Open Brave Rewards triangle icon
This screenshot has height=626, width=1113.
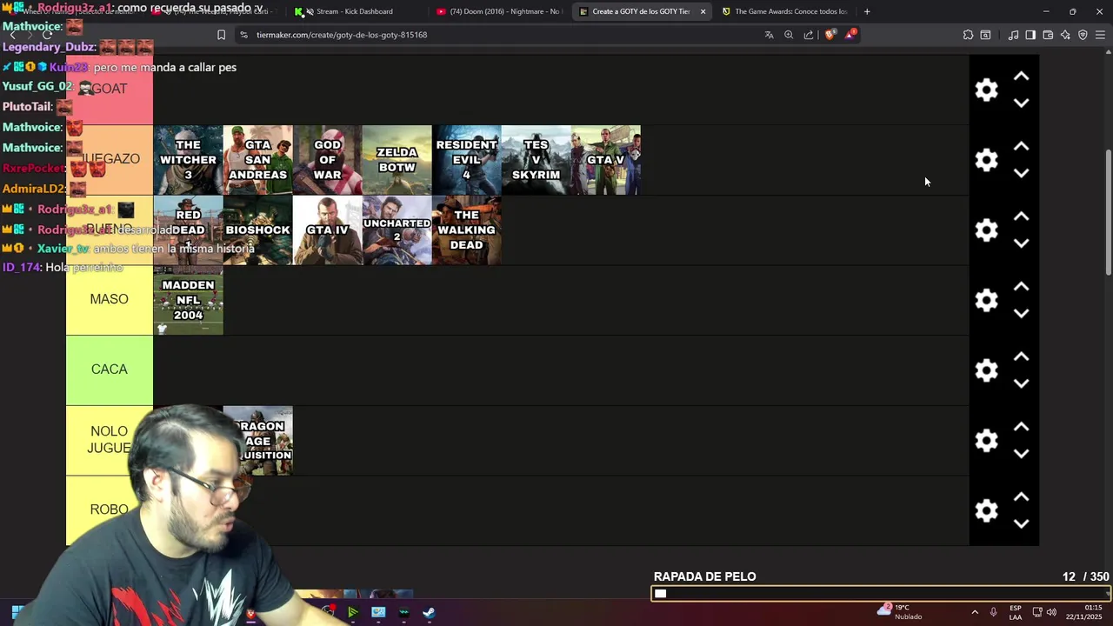point(850,35)
